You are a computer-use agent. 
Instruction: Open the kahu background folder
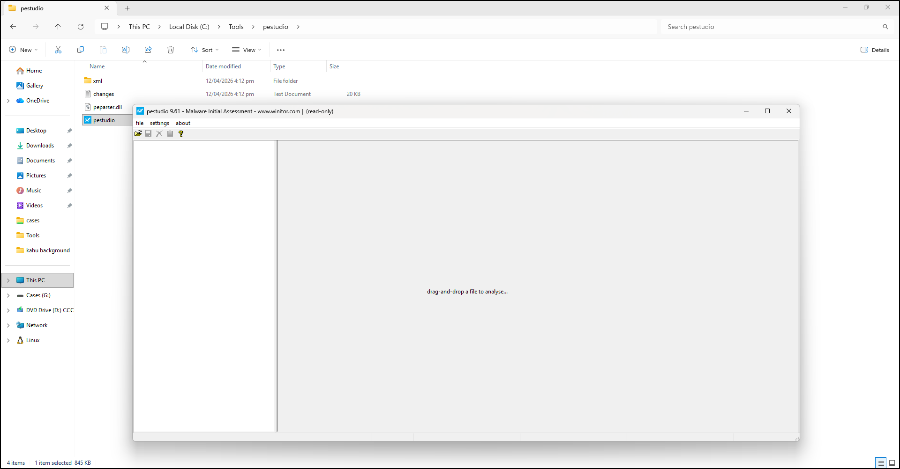click(x=48, y=250)
